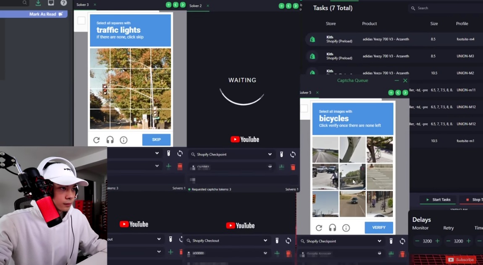The height and width of the screenshot is (265, 483).
Task: Select the captcha image of cyclist near parked cars
Action: [325, 177]
